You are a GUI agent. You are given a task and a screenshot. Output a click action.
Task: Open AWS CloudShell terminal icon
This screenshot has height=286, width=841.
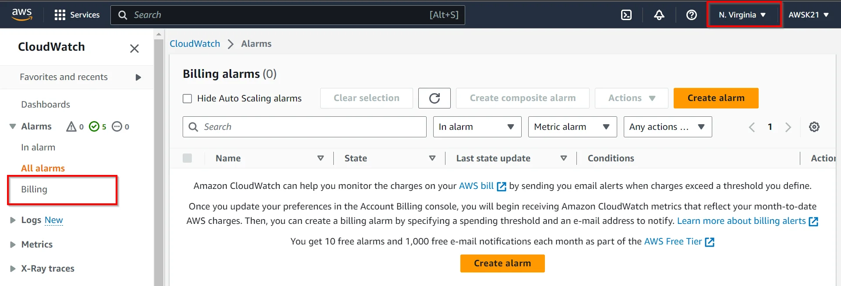pyautogui.click(x=626, y=15)
